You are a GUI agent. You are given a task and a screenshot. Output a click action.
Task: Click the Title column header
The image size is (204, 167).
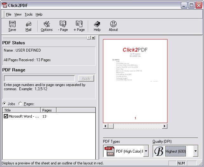point(22,110)
